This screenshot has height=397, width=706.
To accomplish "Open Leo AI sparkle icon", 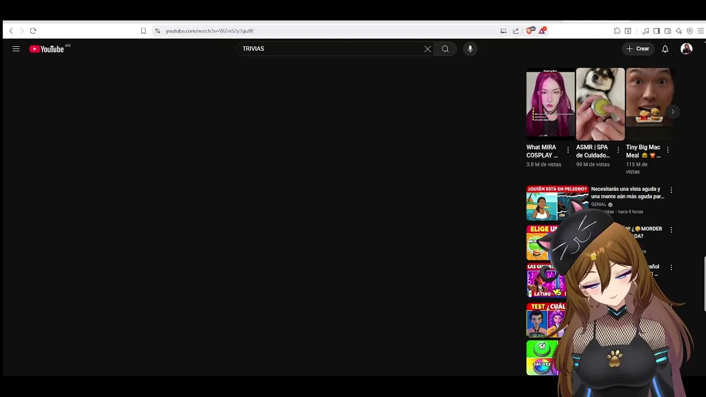I will click(x=678, y=31).
